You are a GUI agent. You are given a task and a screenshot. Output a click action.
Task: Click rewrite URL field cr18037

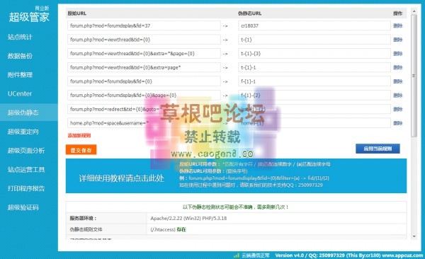coord(314,25)
